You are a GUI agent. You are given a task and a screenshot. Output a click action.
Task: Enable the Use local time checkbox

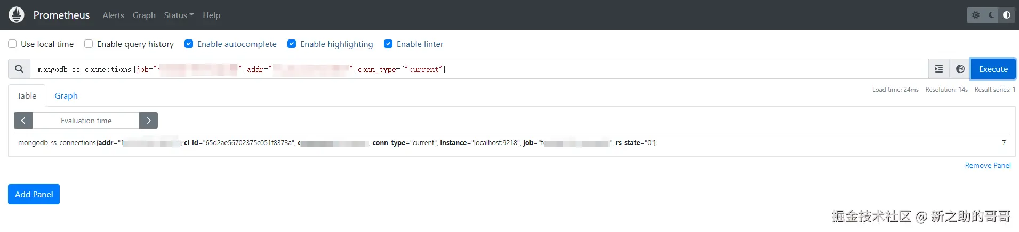(12, 44)
